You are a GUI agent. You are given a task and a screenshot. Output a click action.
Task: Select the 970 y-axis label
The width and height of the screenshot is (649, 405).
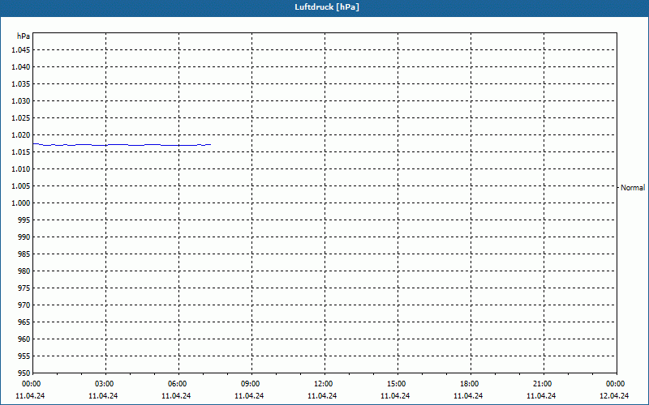click(x=24, y=305)
